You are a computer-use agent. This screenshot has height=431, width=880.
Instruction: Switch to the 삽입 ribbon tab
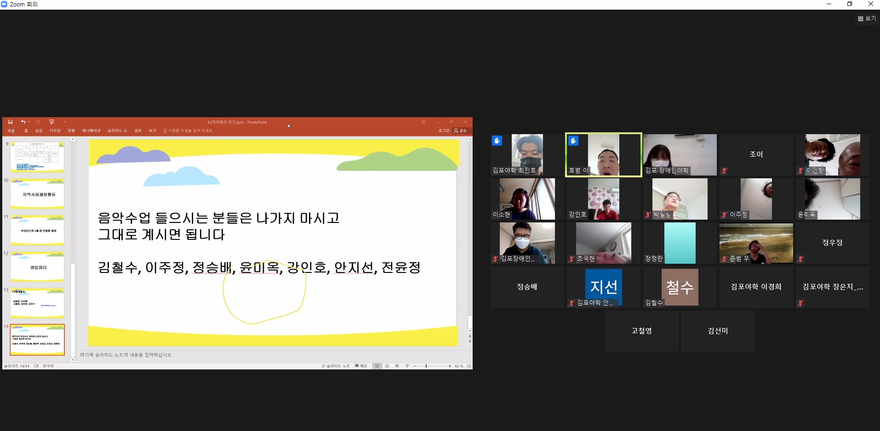(39, 131)
